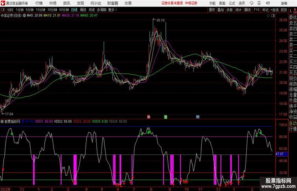The height and width of the screenshot is (191, 297).
Task: Open the 行情 menu
Action: pyautogui.click(x=39, y=3)
